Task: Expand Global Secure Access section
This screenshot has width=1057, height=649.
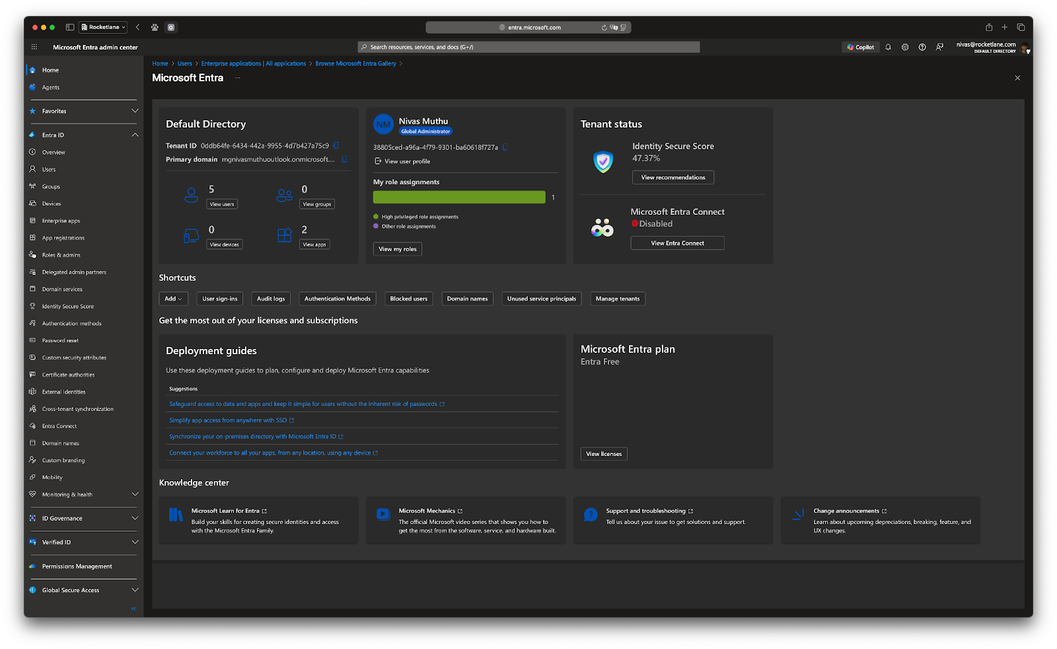Action: [135, 590]
